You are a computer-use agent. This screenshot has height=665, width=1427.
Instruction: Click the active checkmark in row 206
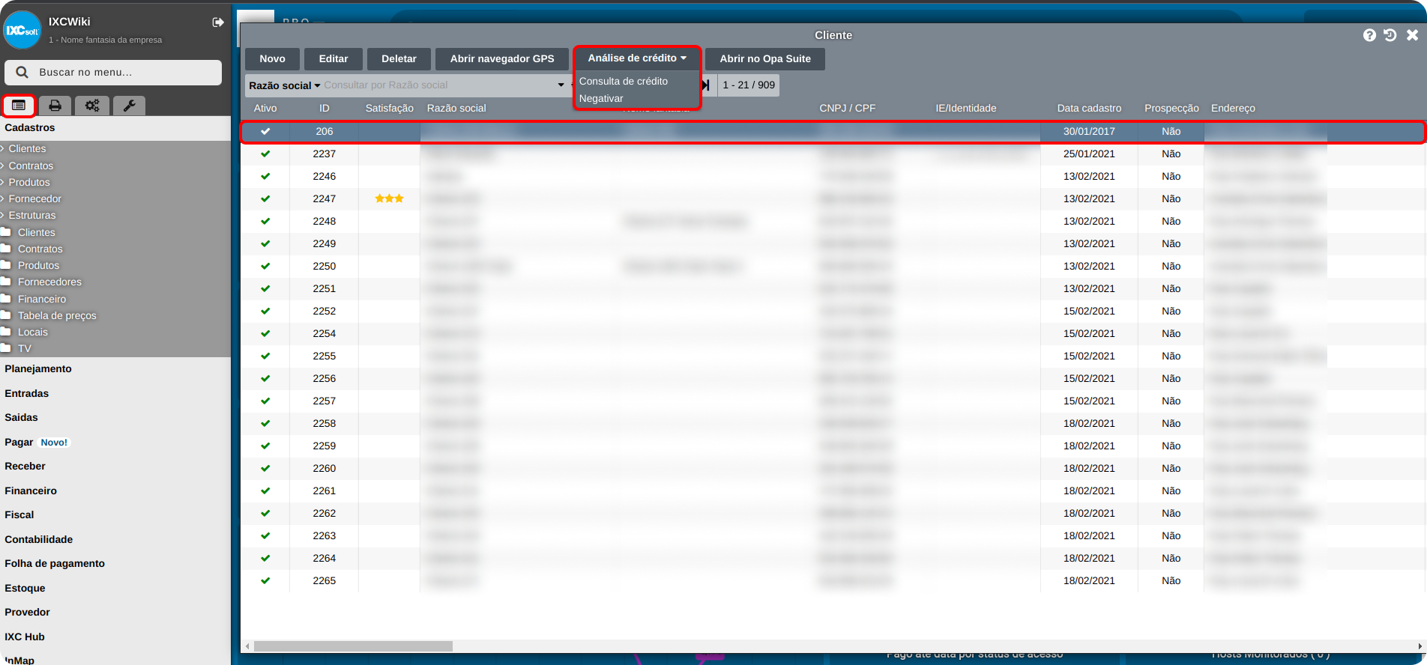[265, 131]
